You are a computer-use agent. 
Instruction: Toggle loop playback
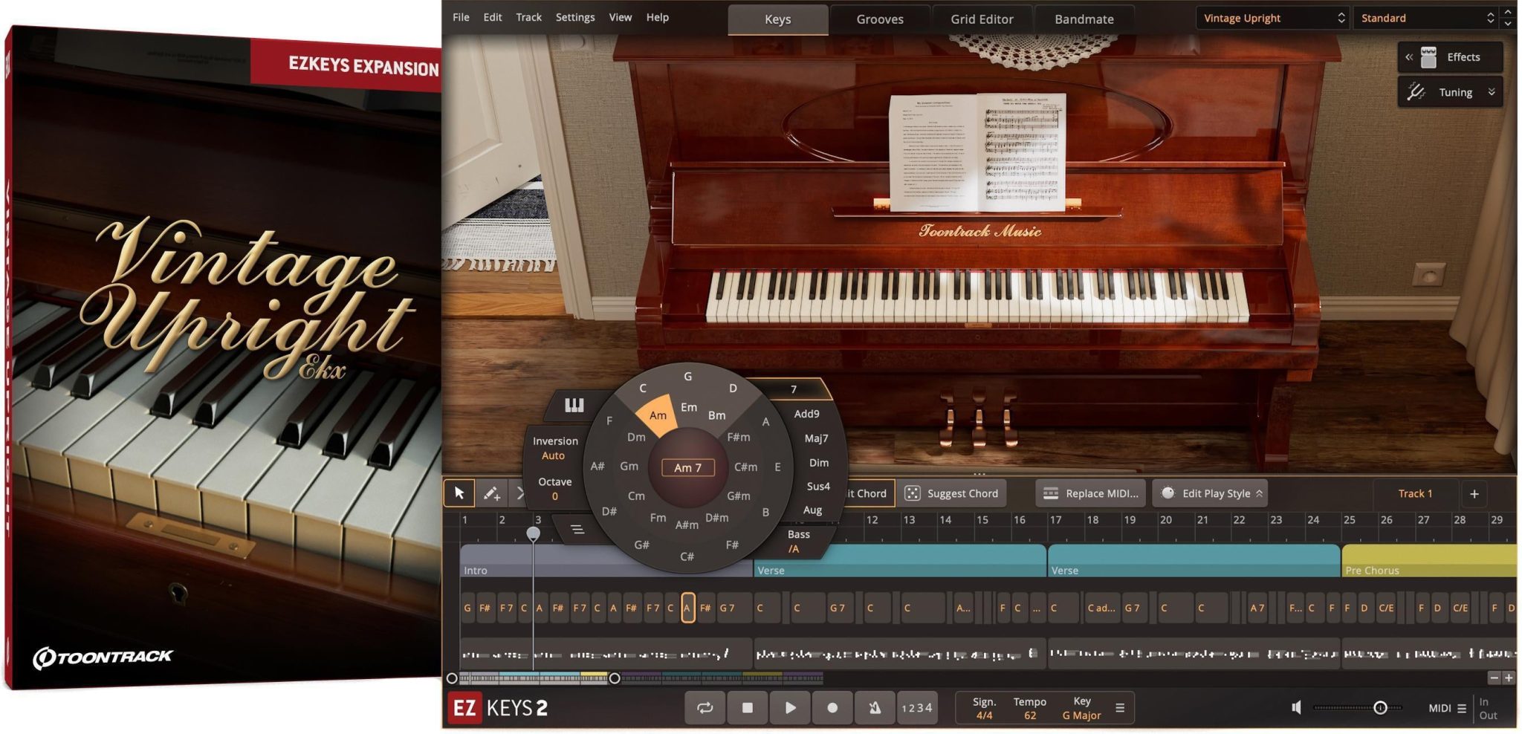705,708
